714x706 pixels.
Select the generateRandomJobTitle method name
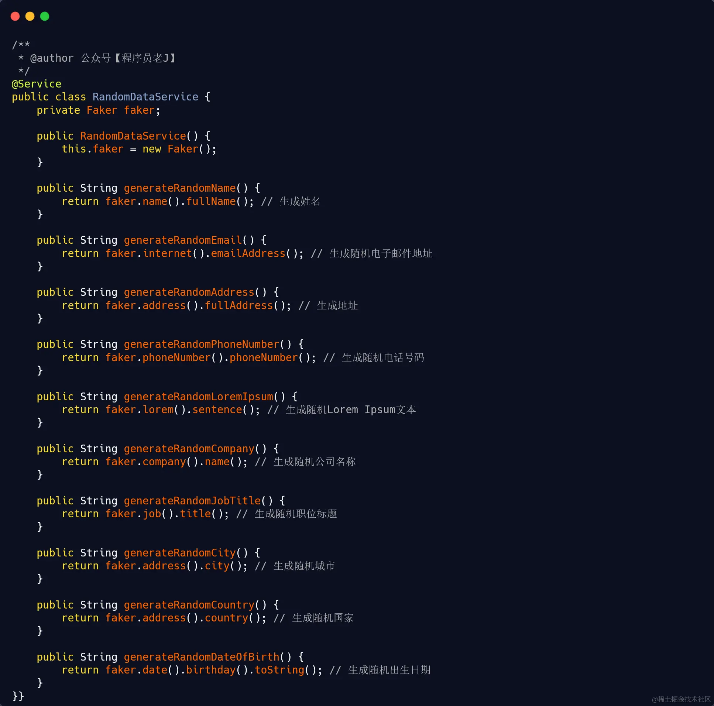click(x=192, y=501)
